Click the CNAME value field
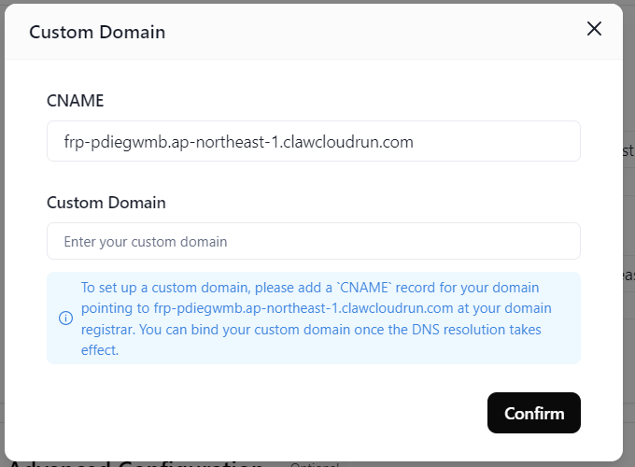This screenshot has width=635, height=467. click(313, 141)
